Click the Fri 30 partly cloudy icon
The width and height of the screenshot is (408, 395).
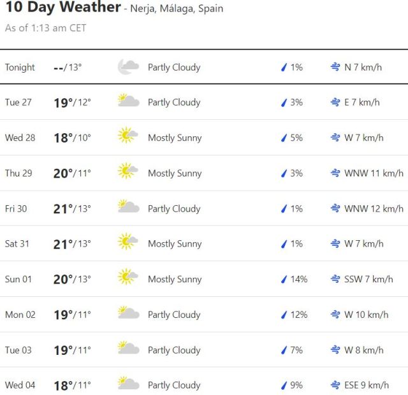(x=128, y=208)
